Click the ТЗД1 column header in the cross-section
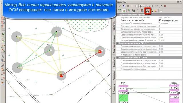183x103 pixels. 124,83
